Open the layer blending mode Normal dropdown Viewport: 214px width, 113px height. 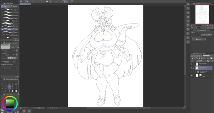click(199, 56)
